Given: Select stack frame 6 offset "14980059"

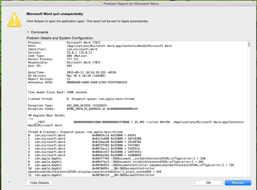Looking at the screenshot, I should click(134, 155).
